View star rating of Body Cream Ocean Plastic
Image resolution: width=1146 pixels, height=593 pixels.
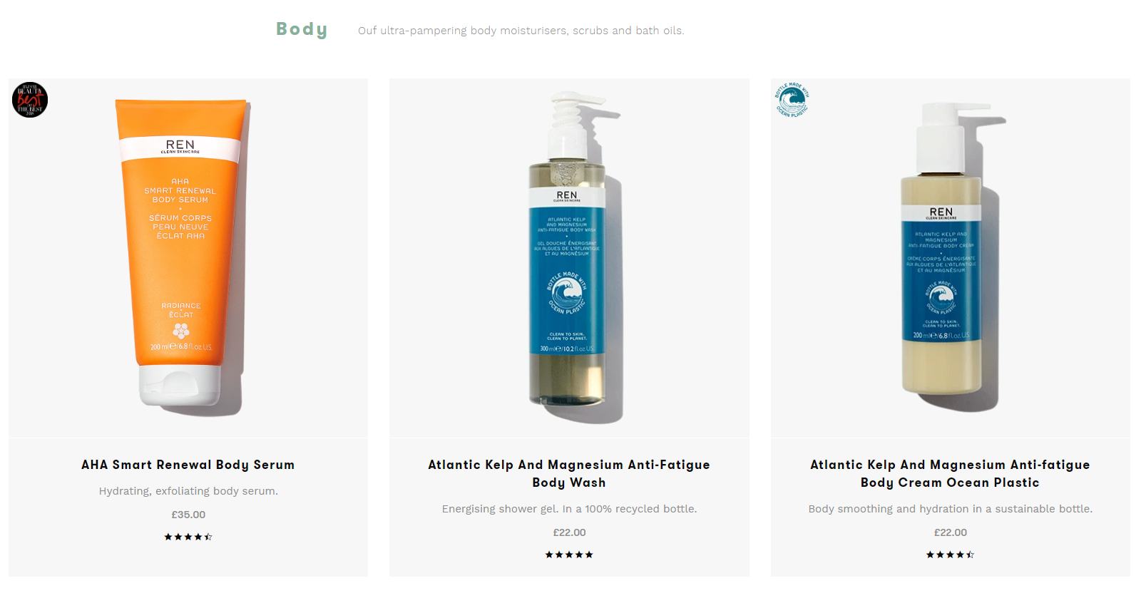[950, 555]
